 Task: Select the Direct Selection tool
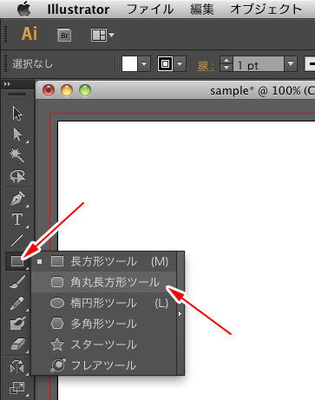(x=17, y=134)
